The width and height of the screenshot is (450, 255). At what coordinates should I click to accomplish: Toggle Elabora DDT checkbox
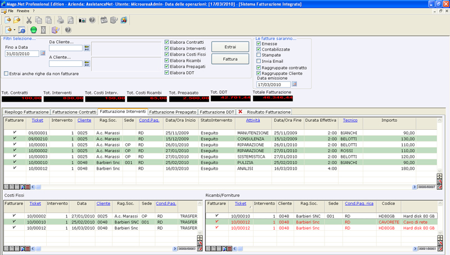point(166,73)
